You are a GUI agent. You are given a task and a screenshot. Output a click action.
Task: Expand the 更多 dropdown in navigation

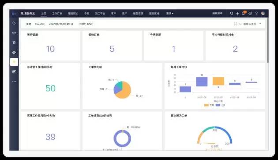point(170,14)
